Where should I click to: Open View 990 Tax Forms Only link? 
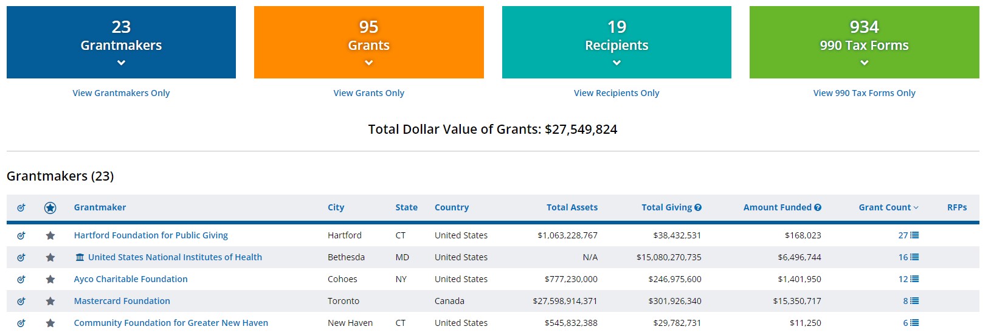click(865, 93)
